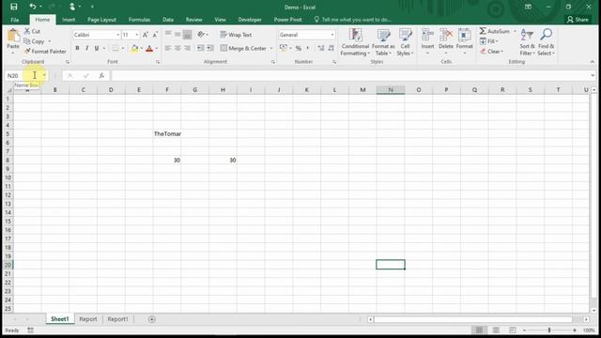The image size is (601, 338).
Task: Activate the Format Painter brush
Action: coord(45,51)
